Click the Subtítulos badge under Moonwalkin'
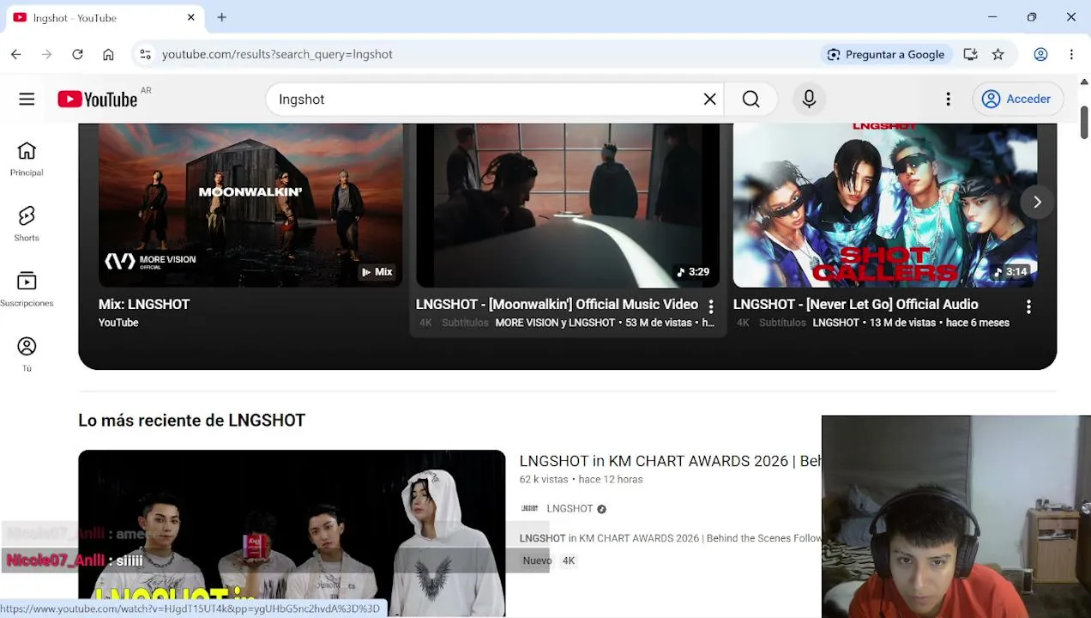The image size is (1091, 618). [x=465, y=323]
